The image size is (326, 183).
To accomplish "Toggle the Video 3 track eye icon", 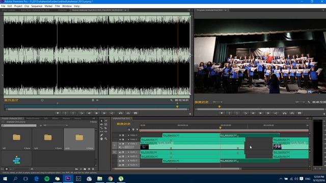I will (x=120, y=135).
